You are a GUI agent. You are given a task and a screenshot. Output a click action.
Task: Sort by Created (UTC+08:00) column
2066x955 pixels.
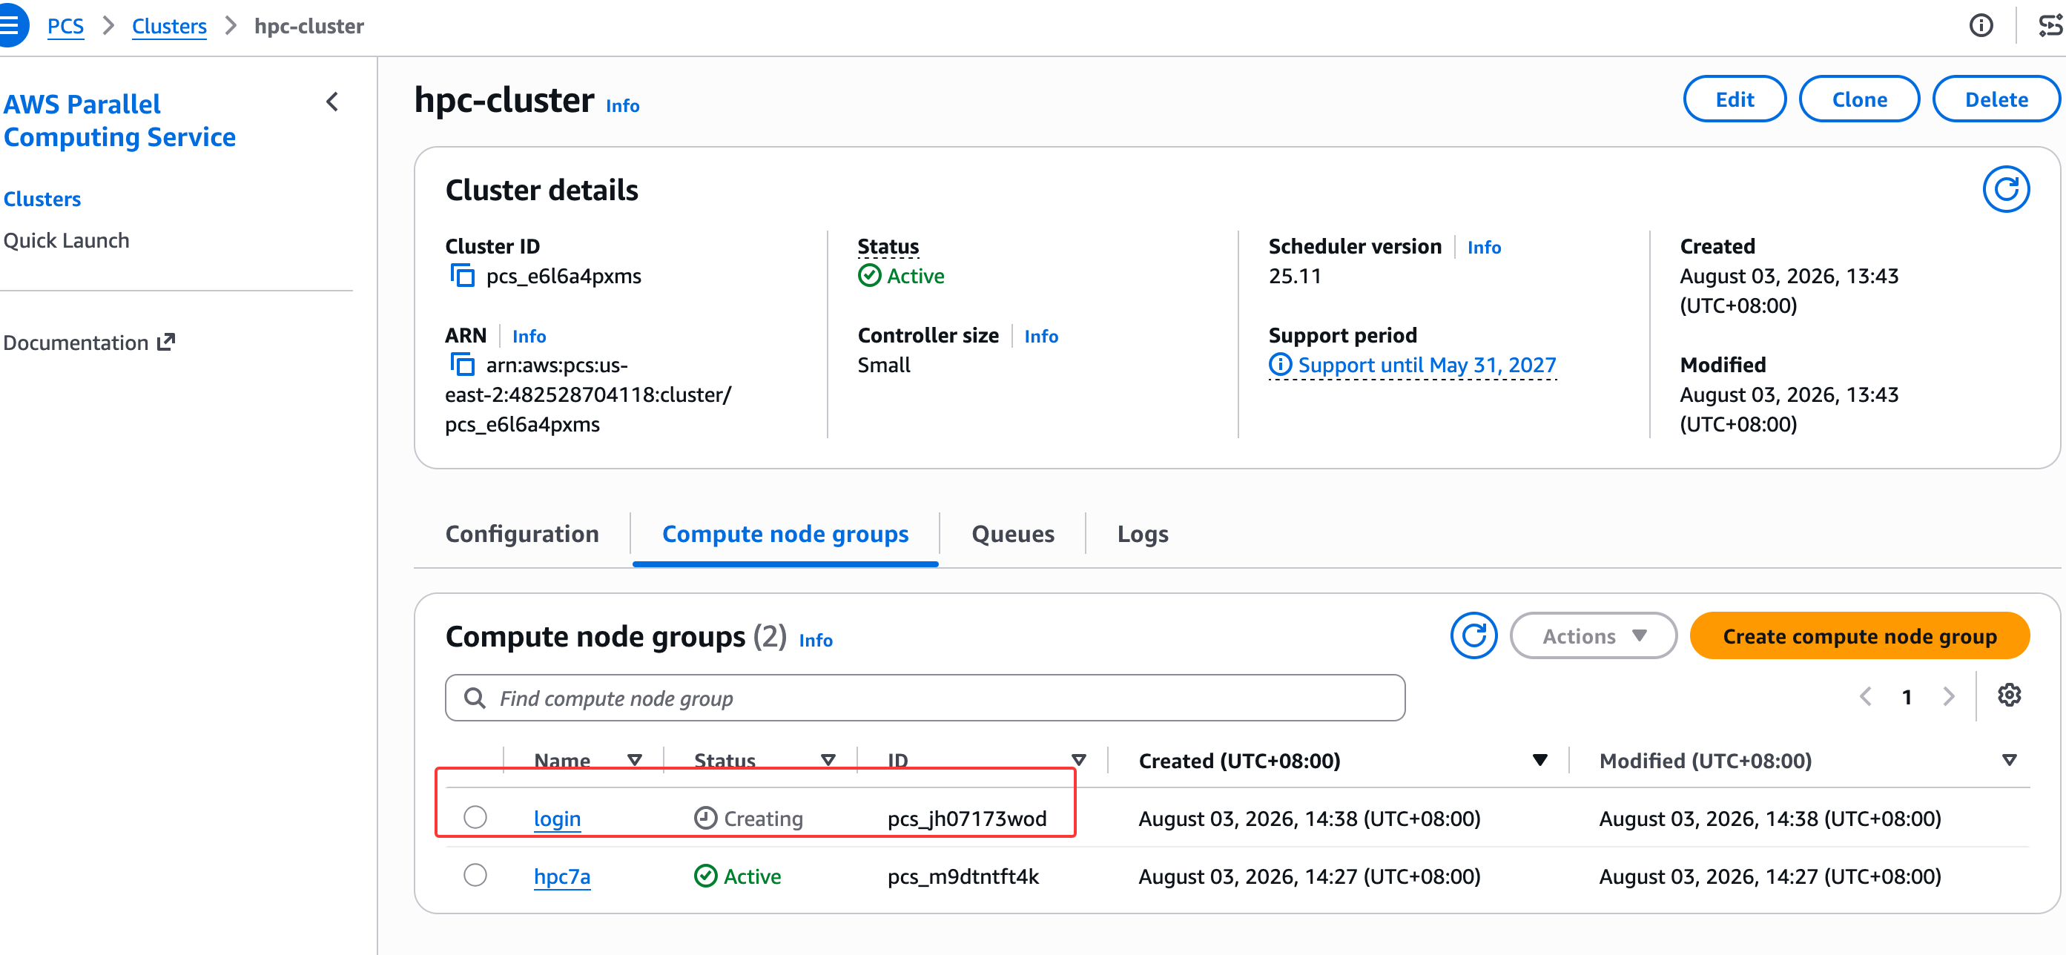tap(1540, 759)
